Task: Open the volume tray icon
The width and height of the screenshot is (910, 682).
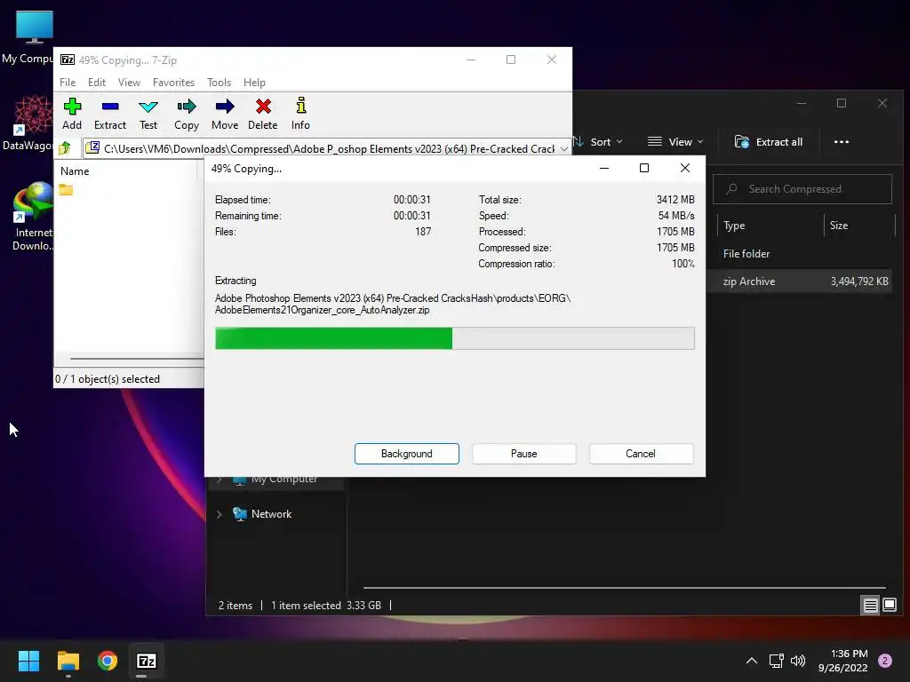Action: click(799, 661)
